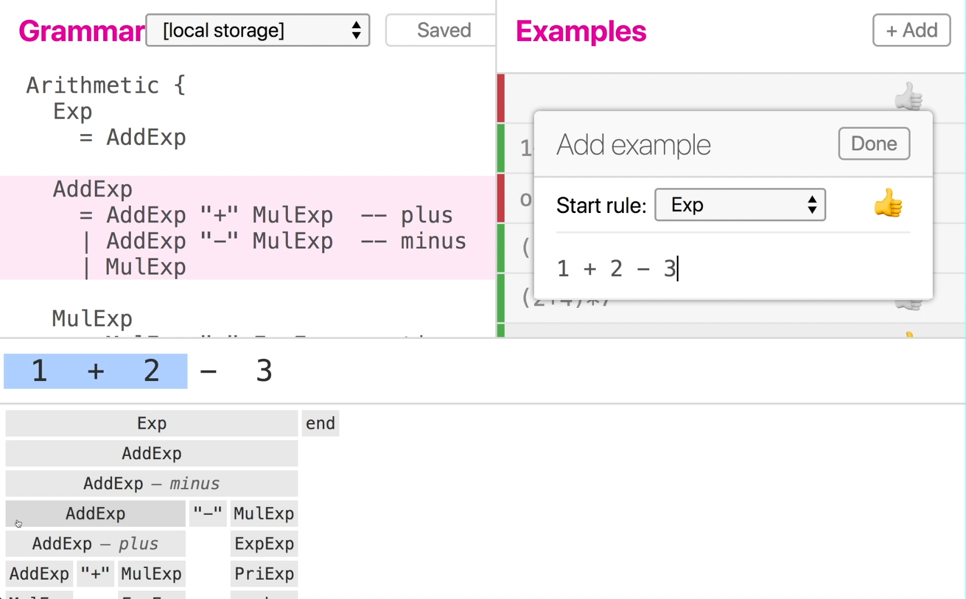Click the Saved button

pyautogui.click(x=443, y=31)
